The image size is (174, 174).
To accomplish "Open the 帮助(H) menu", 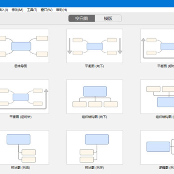I will click(61, 10).
